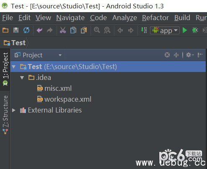Select workspace.xml file
This screenshot has height=169, width=207.
[x=64, y=99]
